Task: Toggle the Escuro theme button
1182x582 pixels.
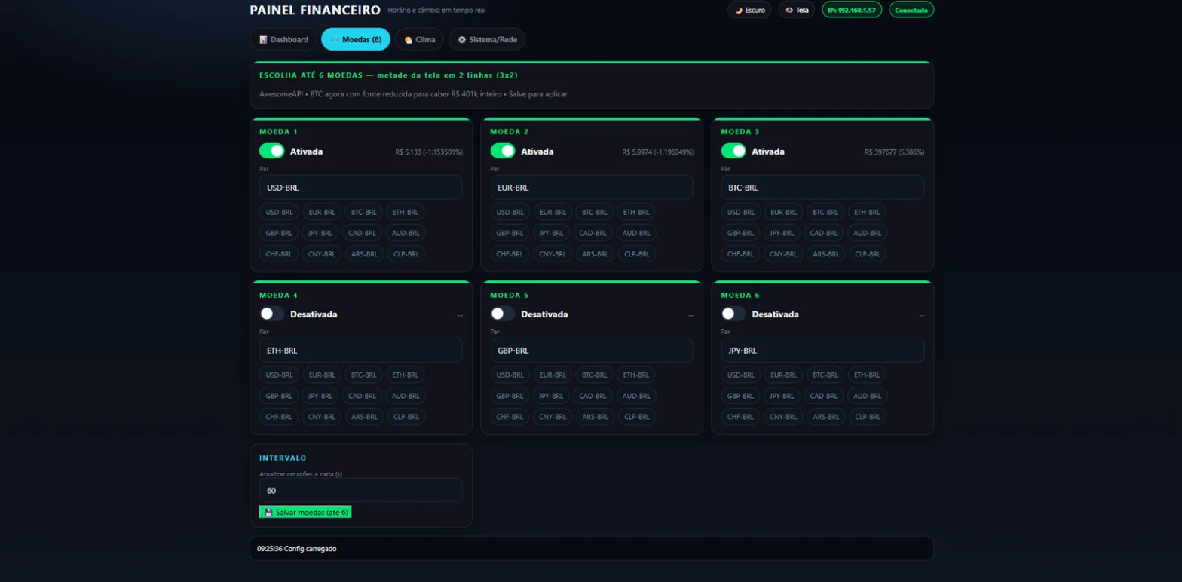Action: [x=749, y=10]
